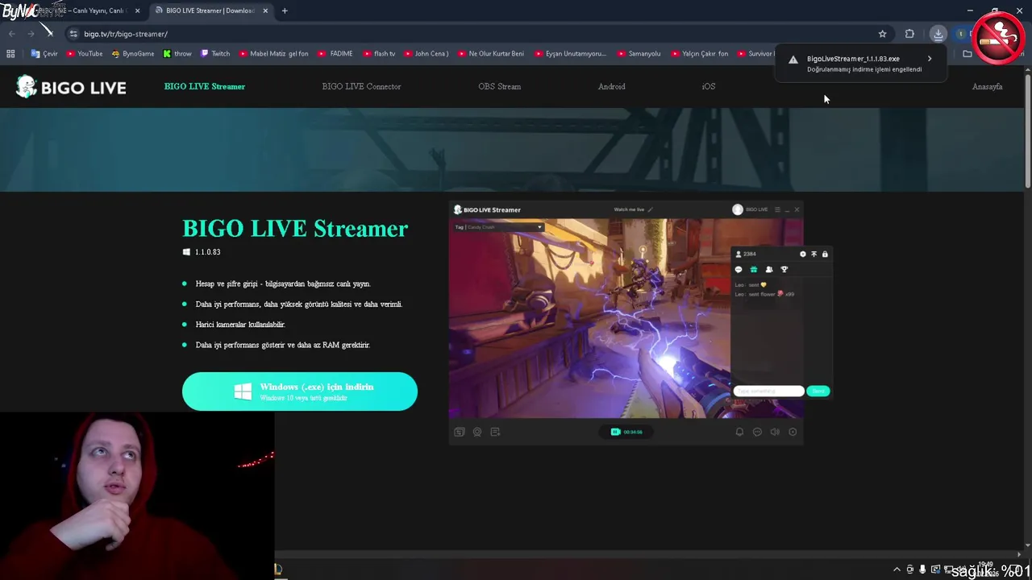Open the John Cena bookmark
Screen dimensions: 1032x580
[x=426, y=54]
